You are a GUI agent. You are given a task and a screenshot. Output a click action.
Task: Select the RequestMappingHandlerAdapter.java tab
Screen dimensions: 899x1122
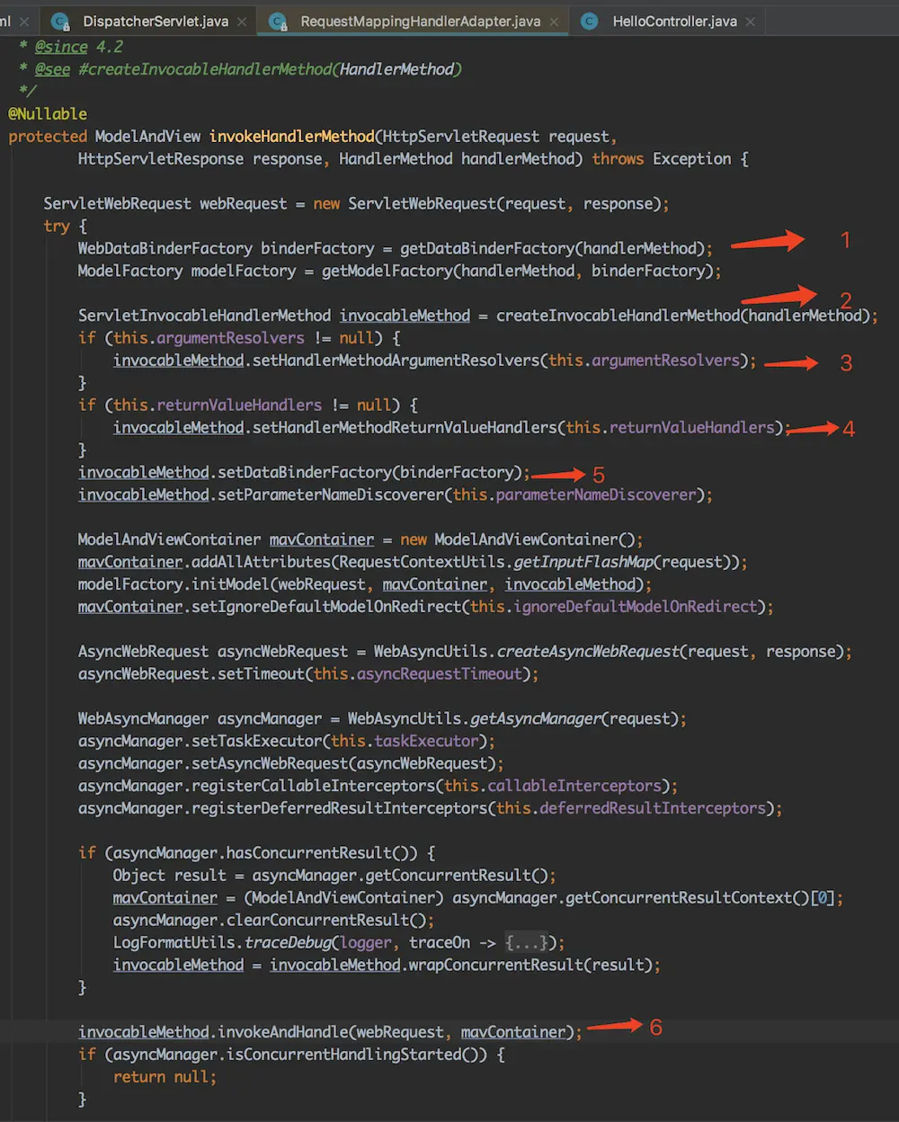coord(420,21)
